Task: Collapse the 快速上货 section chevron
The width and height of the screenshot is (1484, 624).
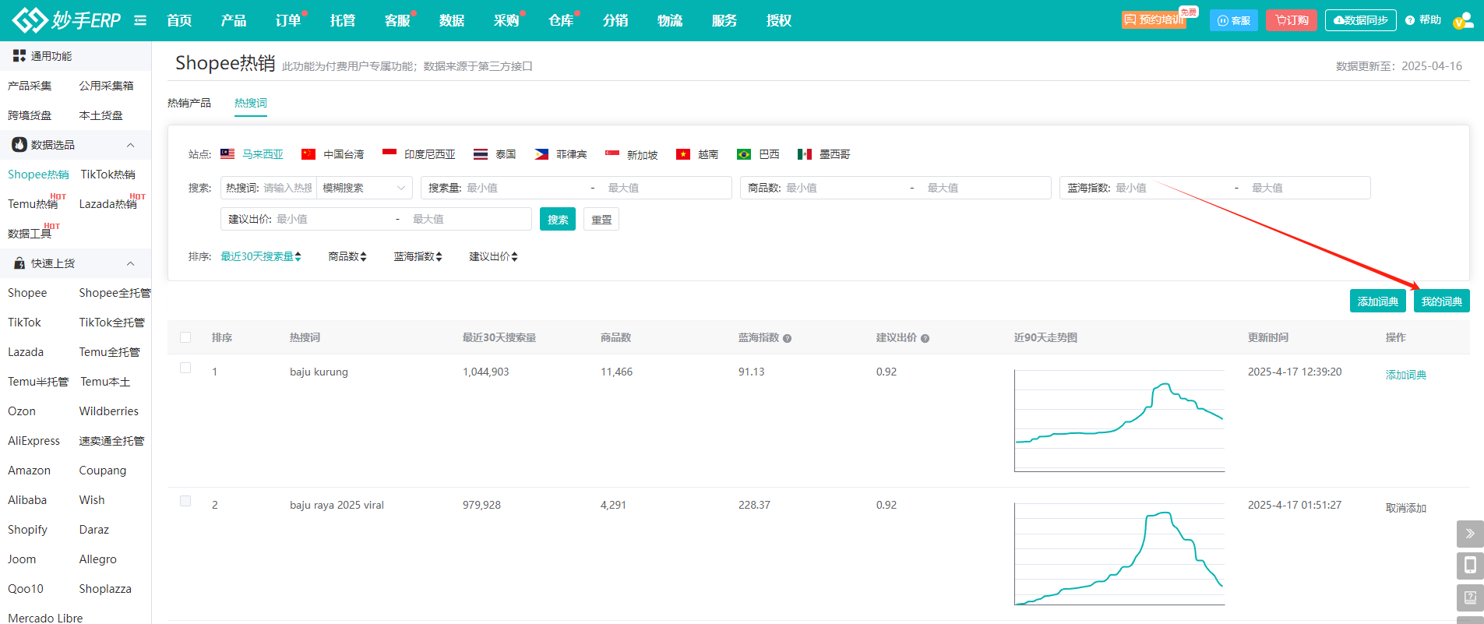Action: pyautogui.click(x=131, y=263)
